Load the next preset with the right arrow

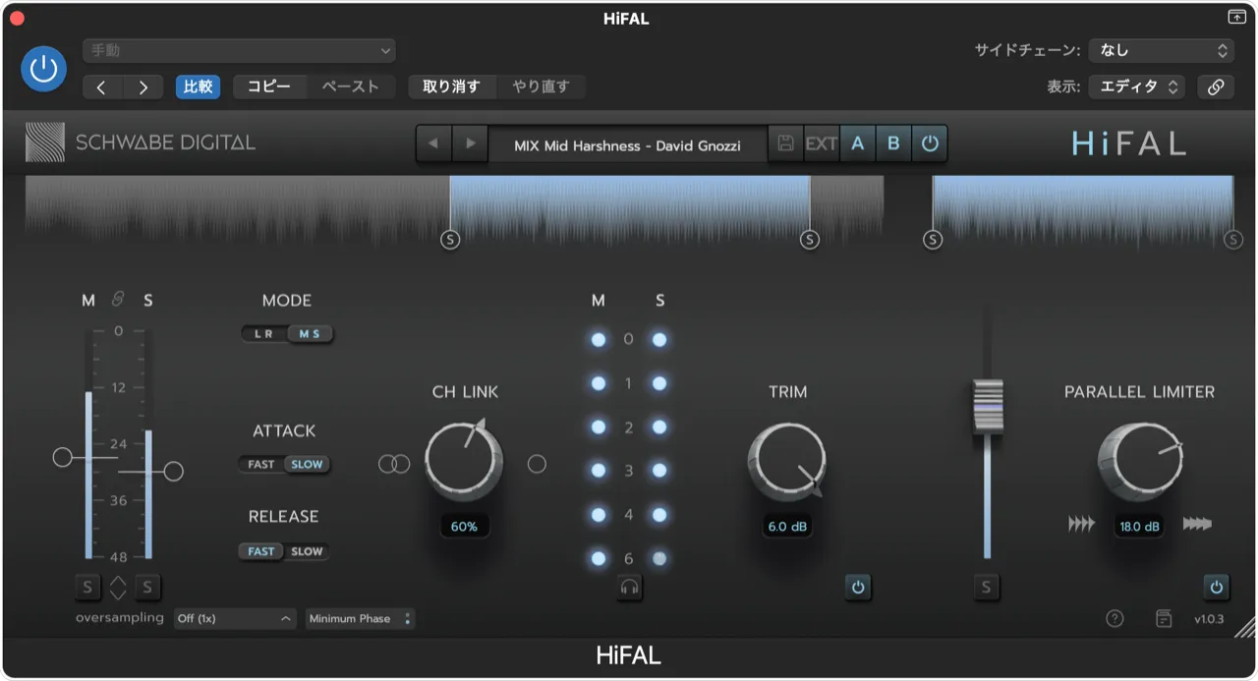470,143
